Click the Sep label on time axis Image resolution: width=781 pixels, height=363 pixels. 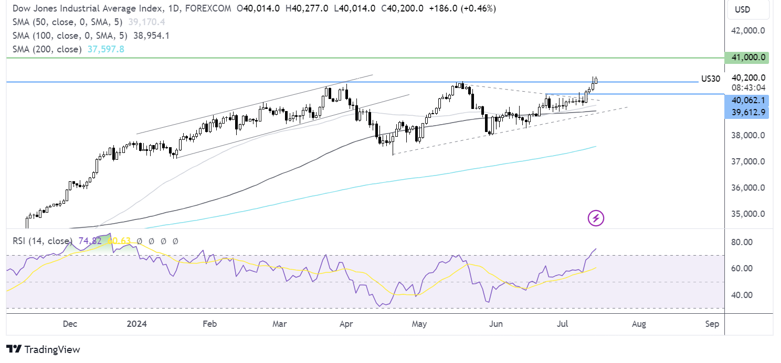[x=712, y=324]
